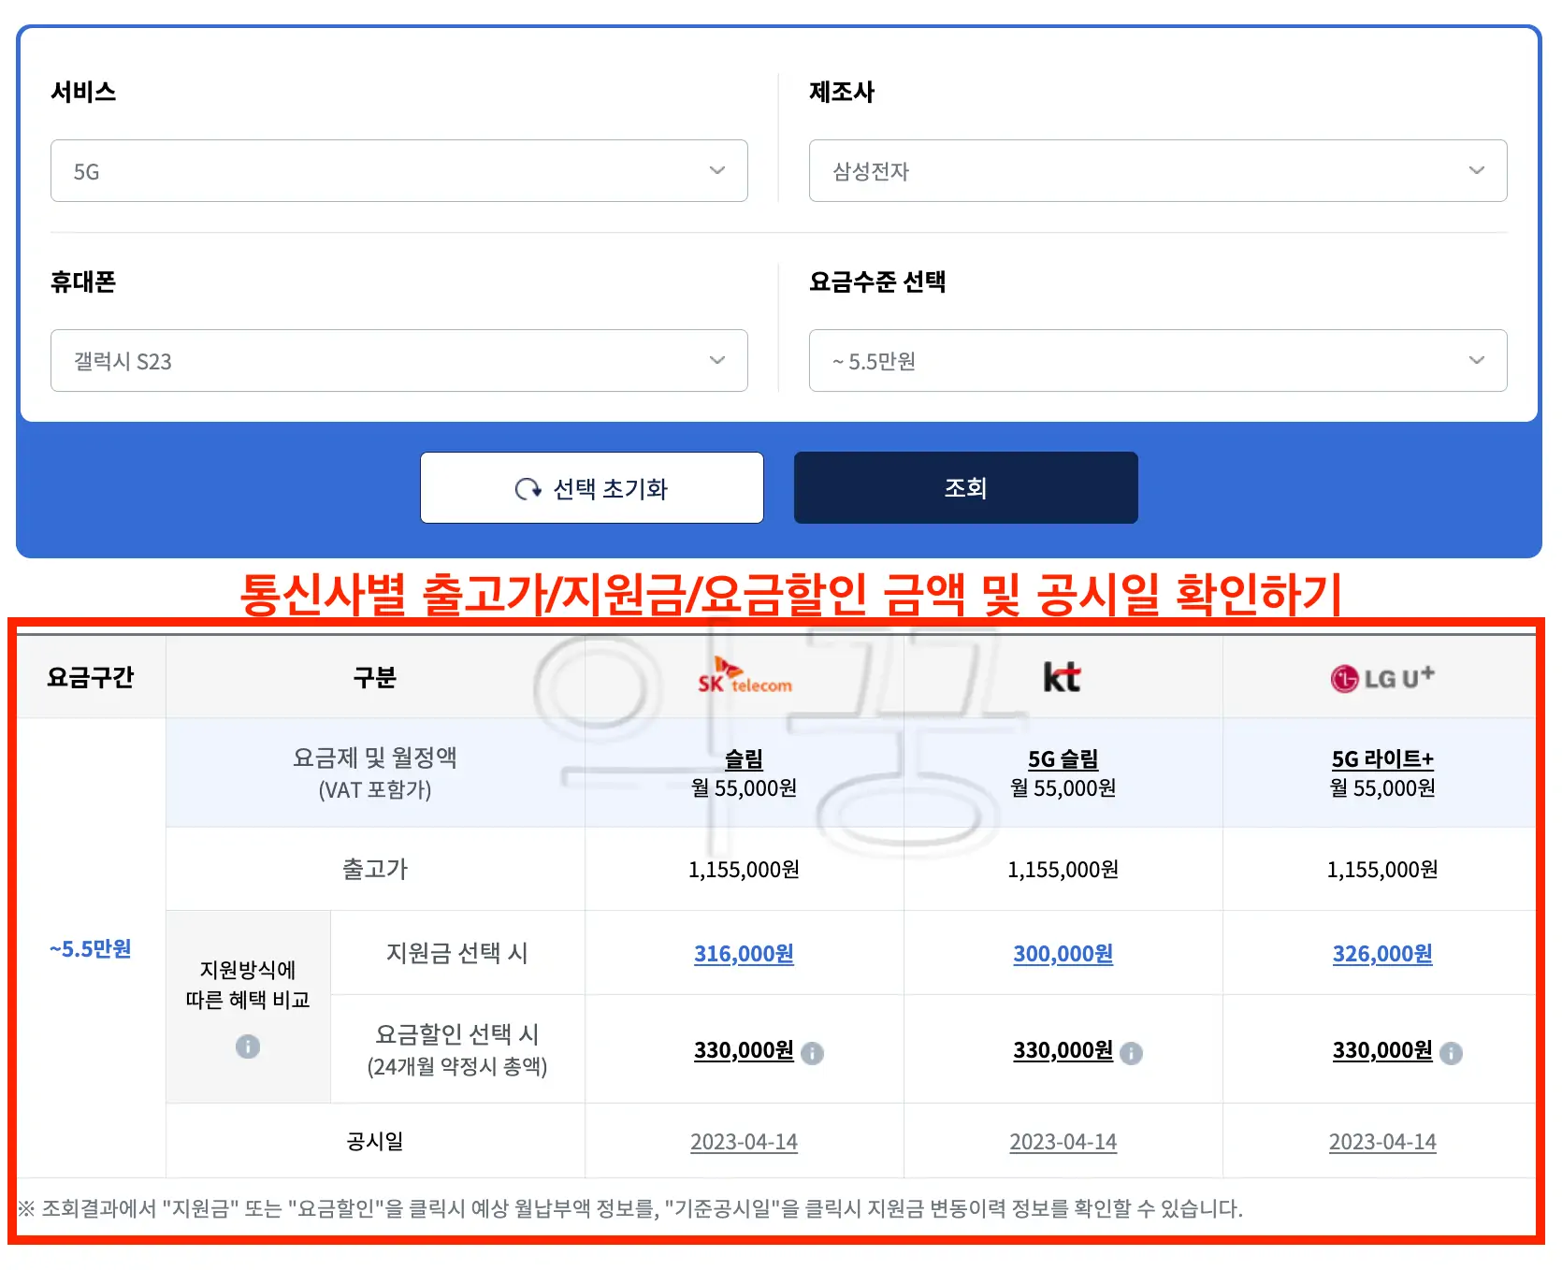Open SK telecom 지원금 link 316,000원
1562x1270 pixels.
pos(744,954)
